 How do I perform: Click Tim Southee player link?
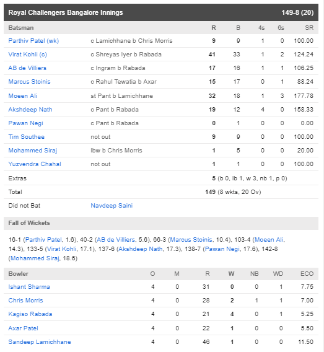(x=27, y=137)
